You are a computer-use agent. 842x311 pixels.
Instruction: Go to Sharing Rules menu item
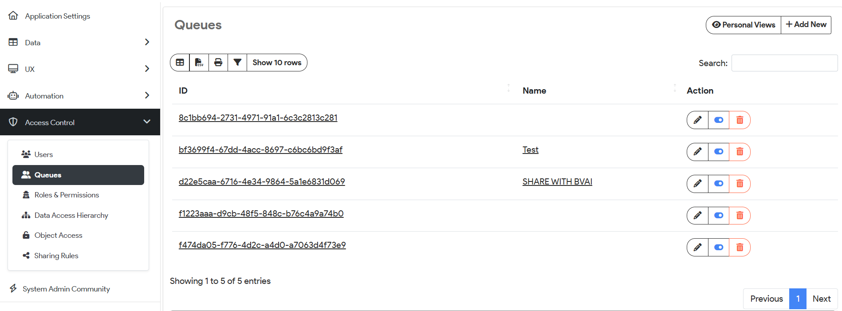click(56, 256)
